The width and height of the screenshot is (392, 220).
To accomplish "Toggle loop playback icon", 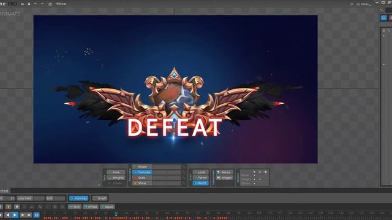I will pyautogui.click(x=37, y=215).
